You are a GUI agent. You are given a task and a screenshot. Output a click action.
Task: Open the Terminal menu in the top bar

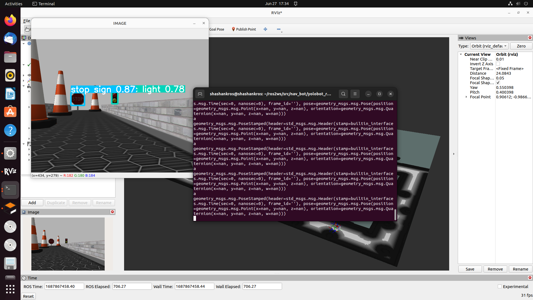[x=43, y=4]
